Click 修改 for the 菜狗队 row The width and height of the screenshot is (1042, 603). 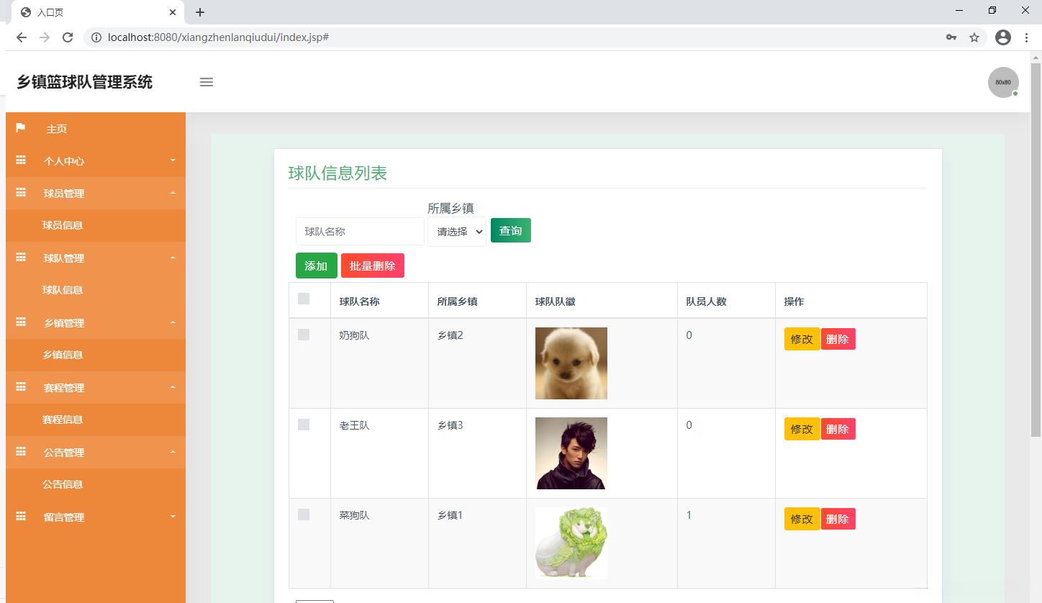point(802,519)
